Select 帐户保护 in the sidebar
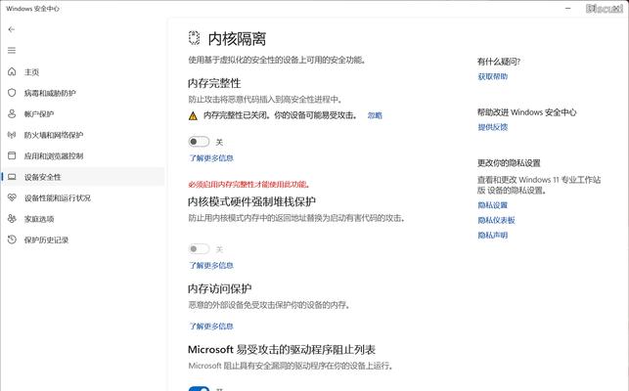The width and height of the screenshot is (629, 391). click(39, 114)
